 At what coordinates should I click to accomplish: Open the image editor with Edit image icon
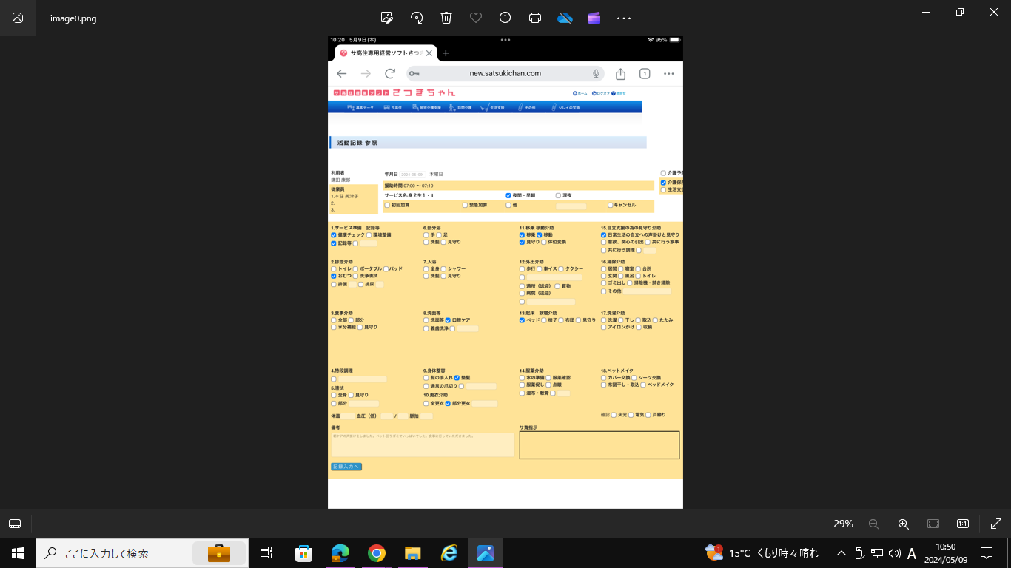point(386,18)
